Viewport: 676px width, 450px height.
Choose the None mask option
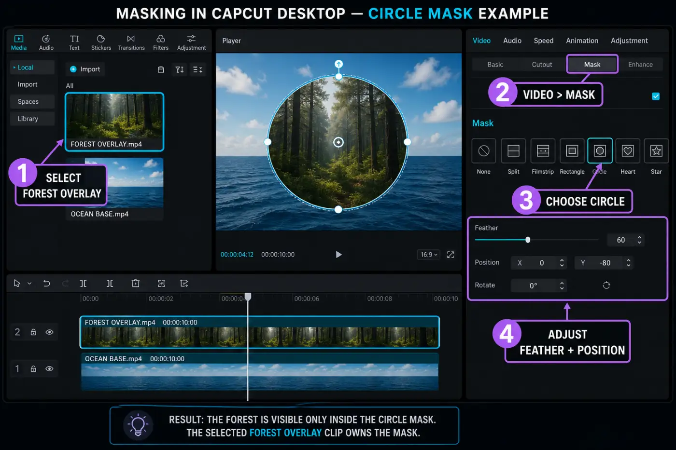[x=483, y=151]
